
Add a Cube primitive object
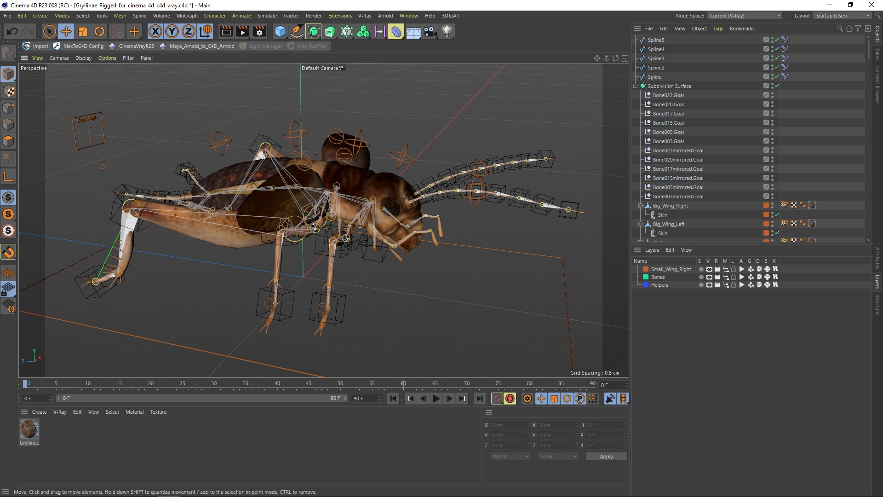tap(280, 31)
